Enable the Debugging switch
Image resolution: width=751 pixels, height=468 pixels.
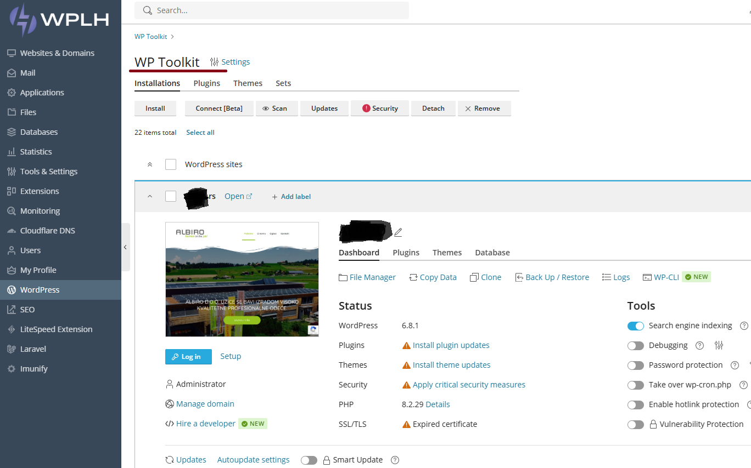click(x=636, y=346)
